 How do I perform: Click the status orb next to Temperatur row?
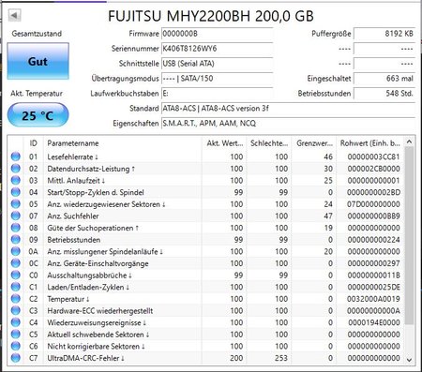click(16, 299)
